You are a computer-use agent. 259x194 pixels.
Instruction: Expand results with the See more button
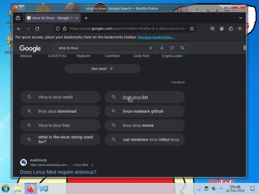[102, 69]
